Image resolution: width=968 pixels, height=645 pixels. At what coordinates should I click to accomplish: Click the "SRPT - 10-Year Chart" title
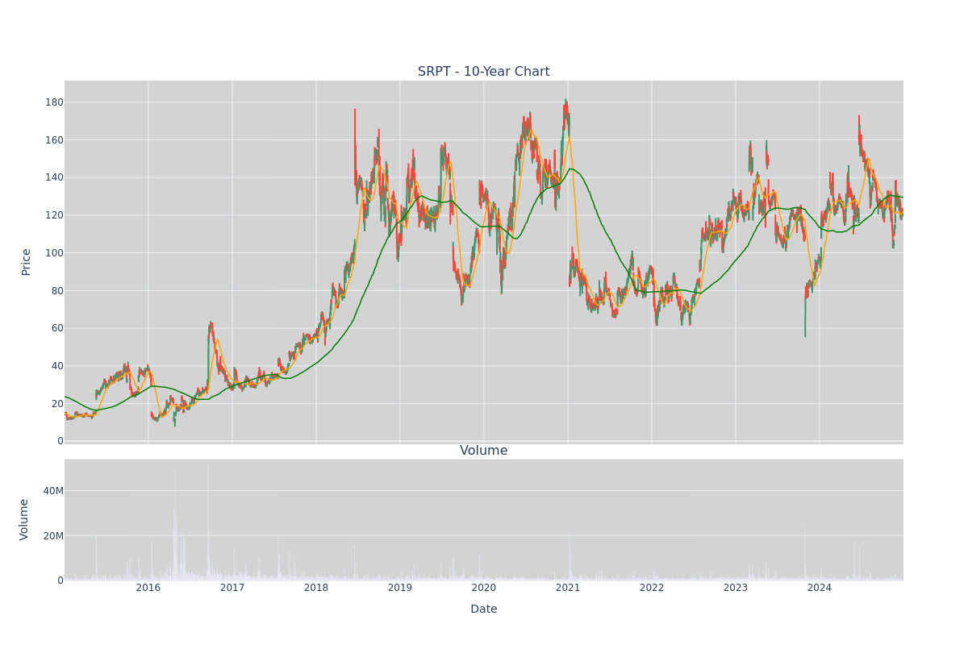pos(484,72)
